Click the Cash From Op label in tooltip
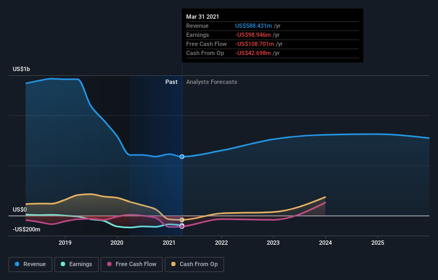This screenshot has width=438, height=280. pos(205,53)
